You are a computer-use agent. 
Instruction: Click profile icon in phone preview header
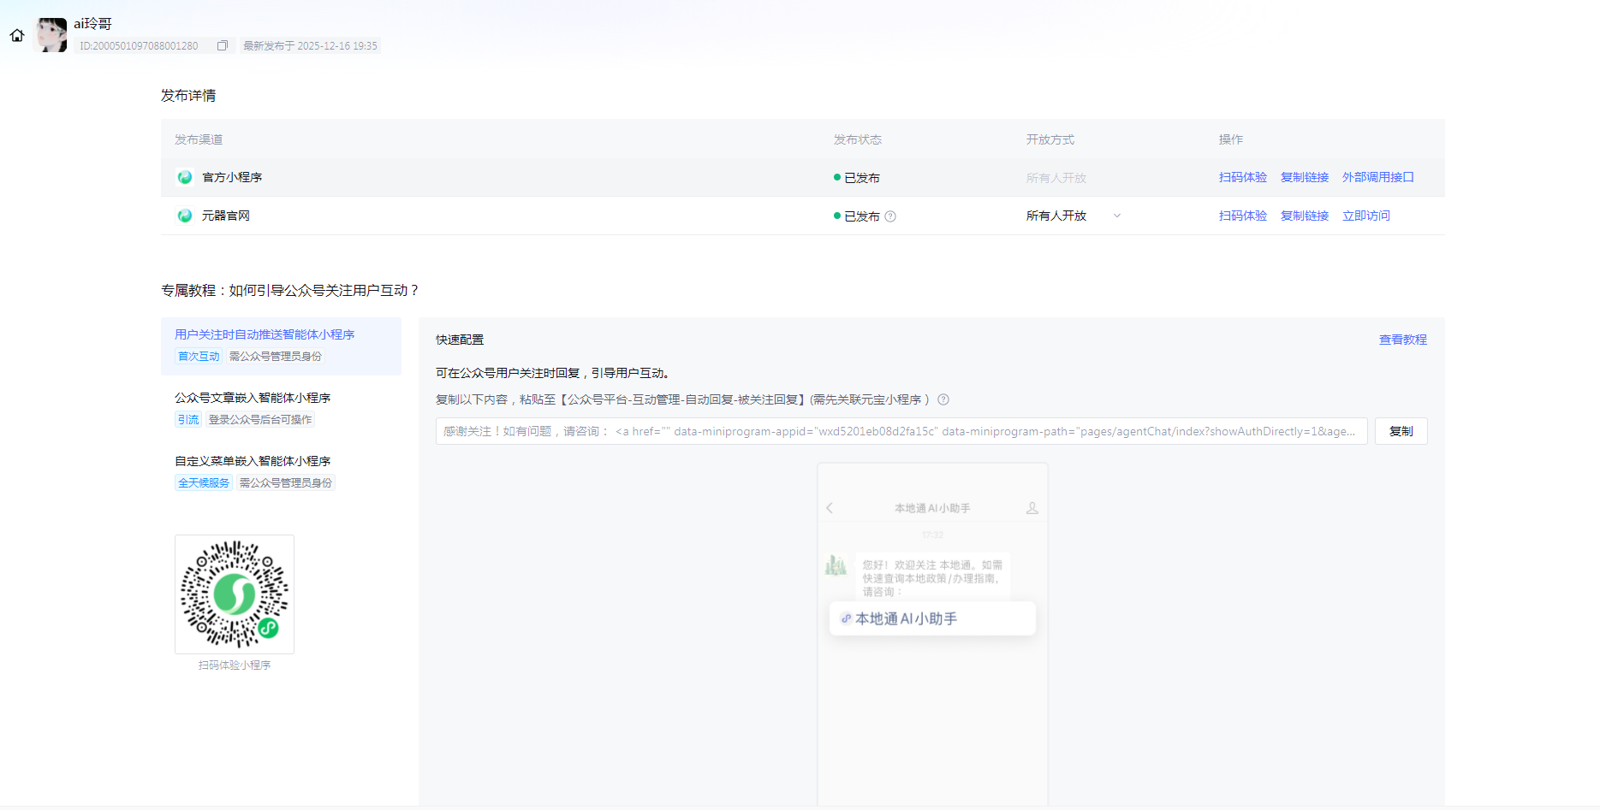1032,508
